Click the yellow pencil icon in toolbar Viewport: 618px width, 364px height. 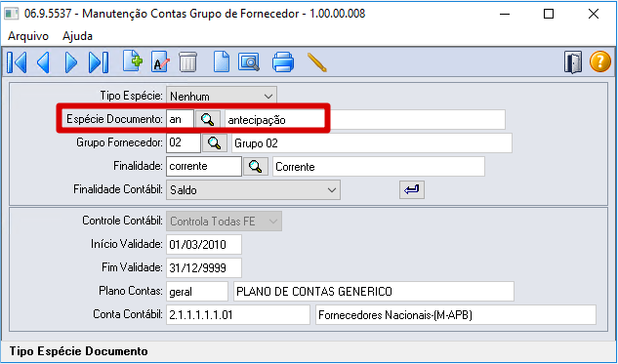[x=316, y=62]
